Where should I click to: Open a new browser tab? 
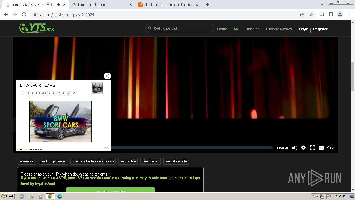207,5
